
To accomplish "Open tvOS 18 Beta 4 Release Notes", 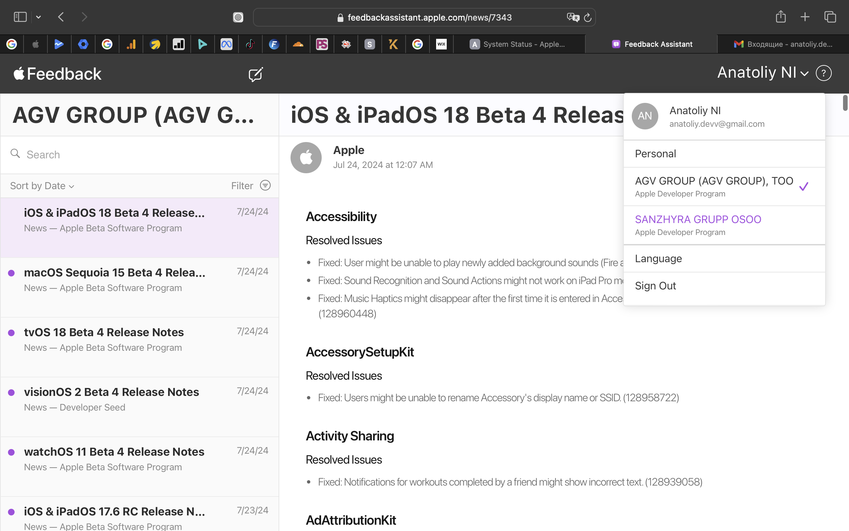I will [140, 347].
